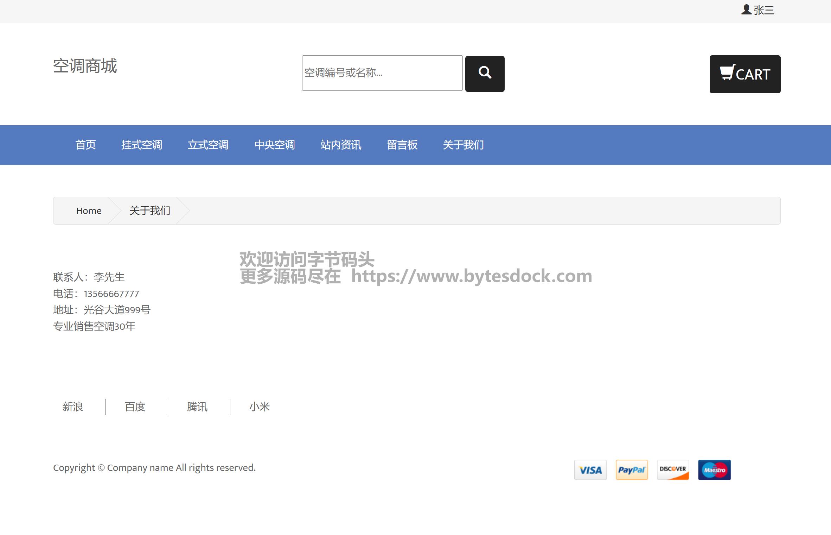Open the shopping CART button

(744, 74)
